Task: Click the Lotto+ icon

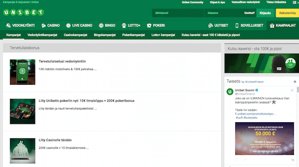Action: point(124,26)
